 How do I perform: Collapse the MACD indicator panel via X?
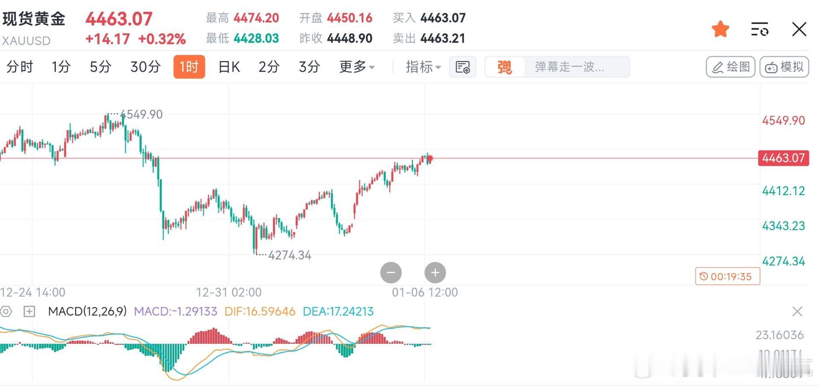(797, 311)
